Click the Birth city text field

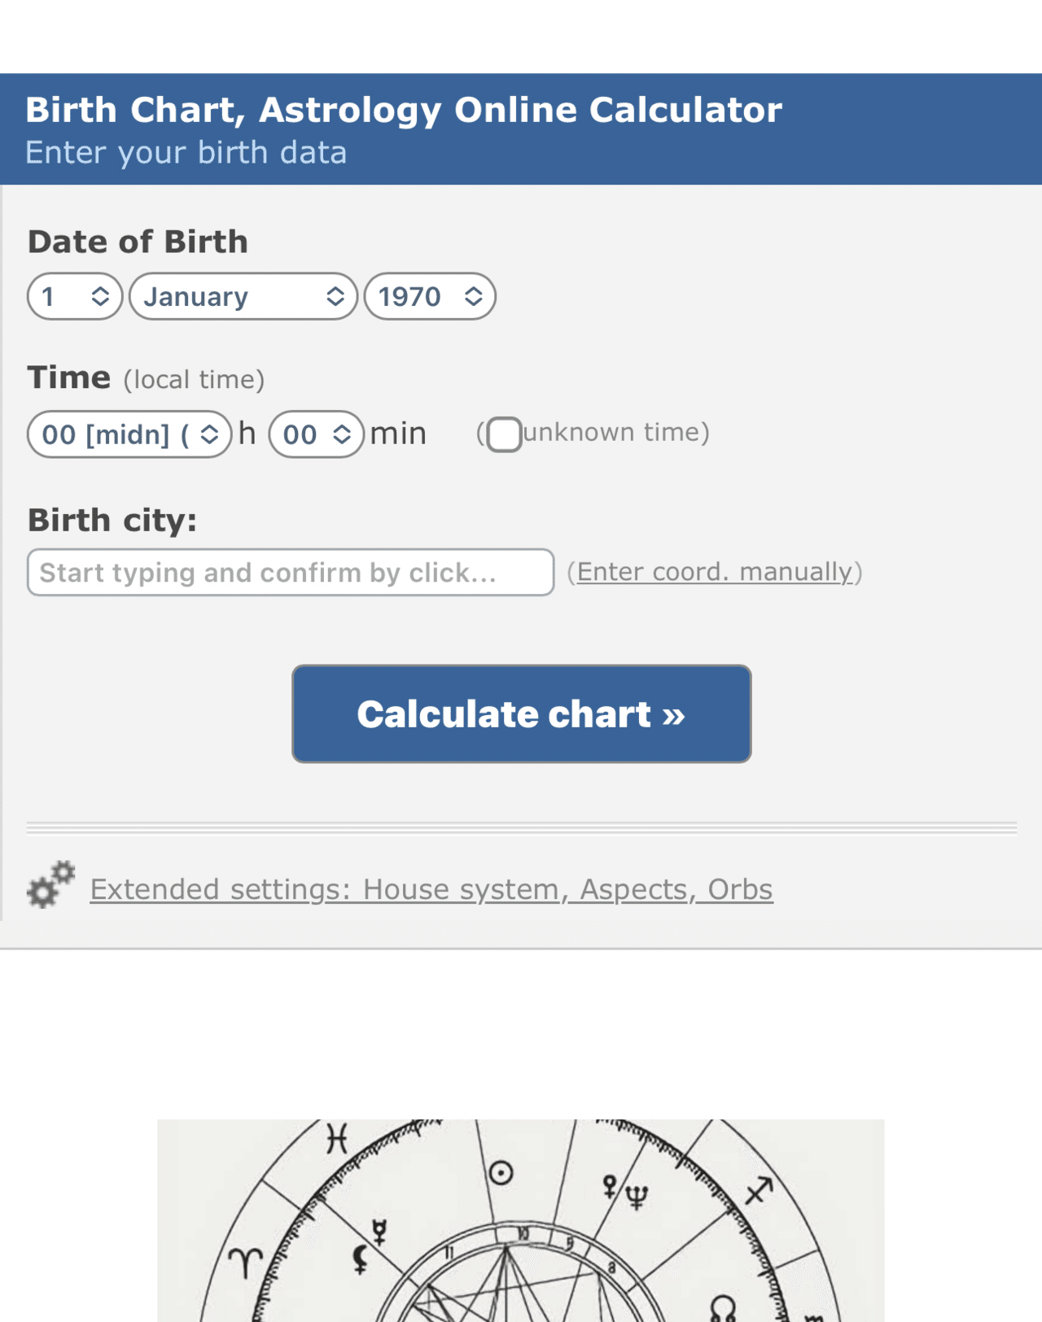[291, 573]
